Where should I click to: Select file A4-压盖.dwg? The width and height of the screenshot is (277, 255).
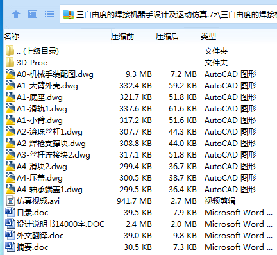40,178
